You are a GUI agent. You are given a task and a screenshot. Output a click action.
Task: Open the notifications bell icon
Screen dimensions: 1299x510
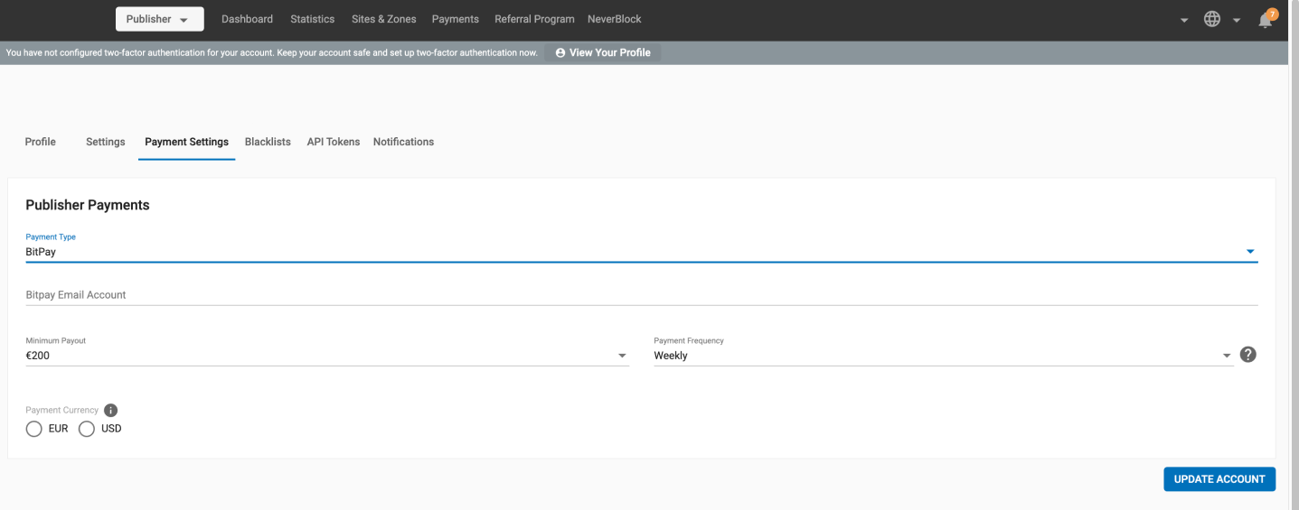point(1266,20)
